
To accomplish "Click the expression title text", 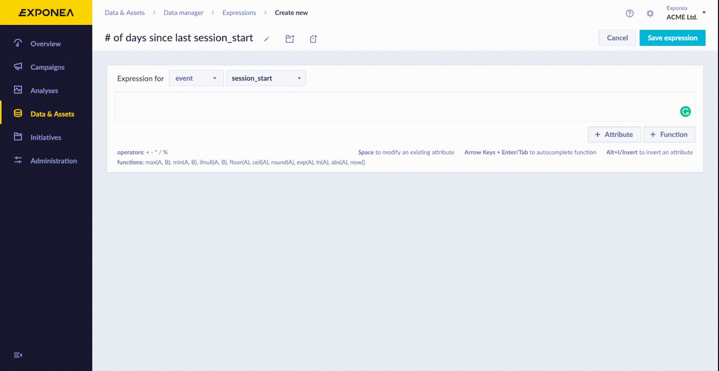I will (x=179, y=38).
